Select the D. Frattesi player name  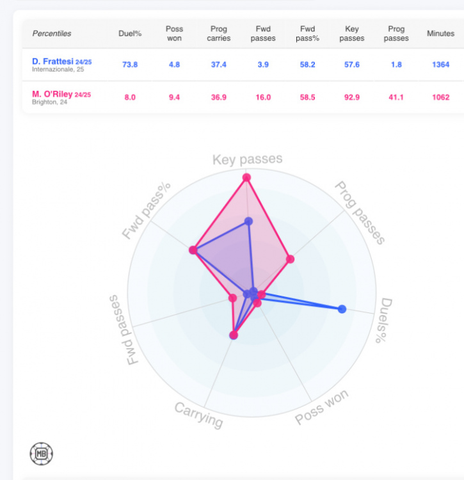point(52,61)
